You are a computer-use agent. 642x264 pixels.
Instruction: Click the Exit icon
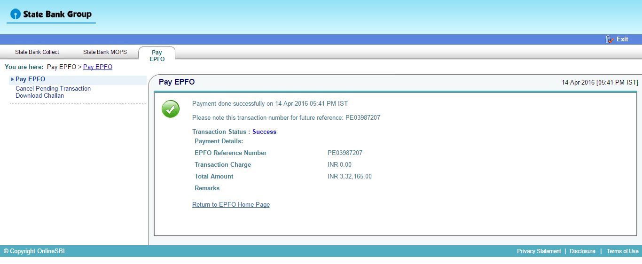click(610, 39)
